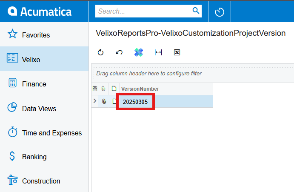Open Time and Expenses workspace
Image resolution: width=294 pixels, height=192 pixels.
point(44,133)
